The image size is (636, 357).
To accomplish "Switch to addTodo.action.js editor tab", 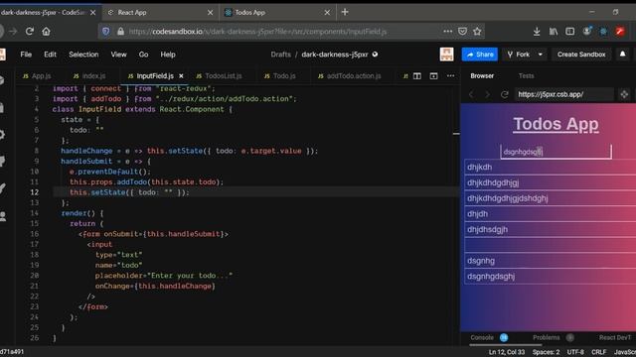I will coord(349,76).
